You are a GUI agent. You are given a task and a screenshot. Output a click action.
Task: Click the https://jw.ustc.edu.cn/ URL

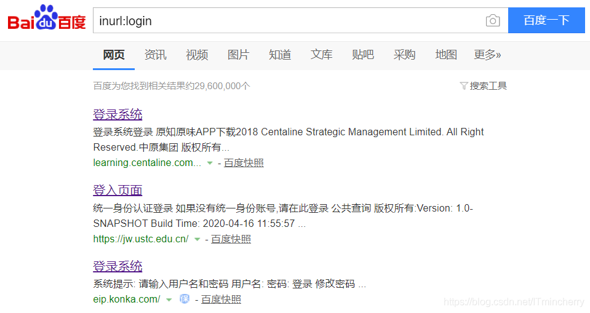pos(141,239)
